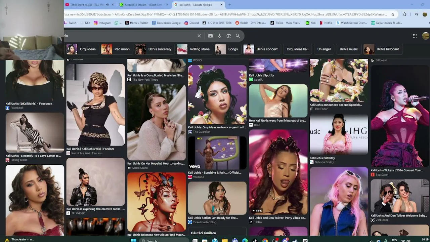Open the BBC Kali Uchis image
This screenshot has height=242, width=430.
[278, 101]
